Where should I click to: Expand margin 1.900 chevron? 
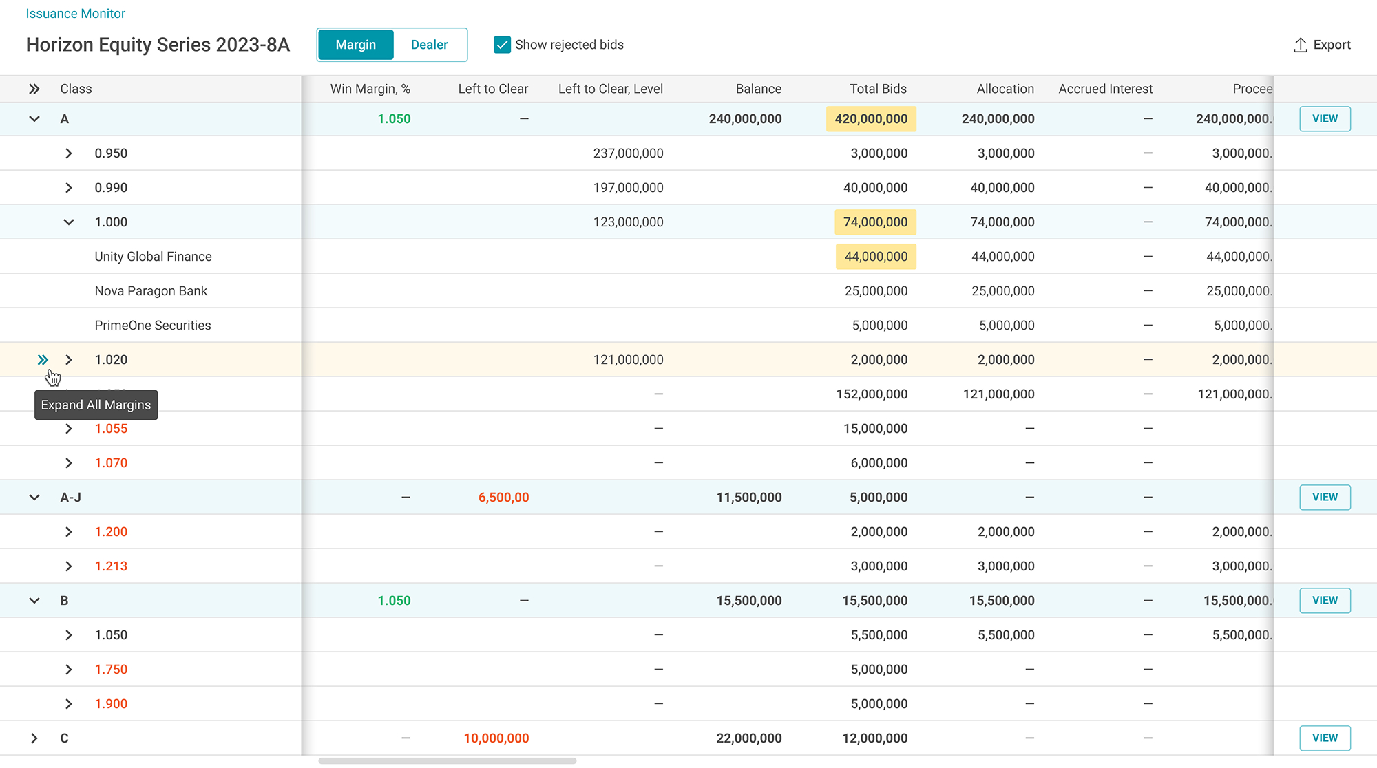point(69,704)
